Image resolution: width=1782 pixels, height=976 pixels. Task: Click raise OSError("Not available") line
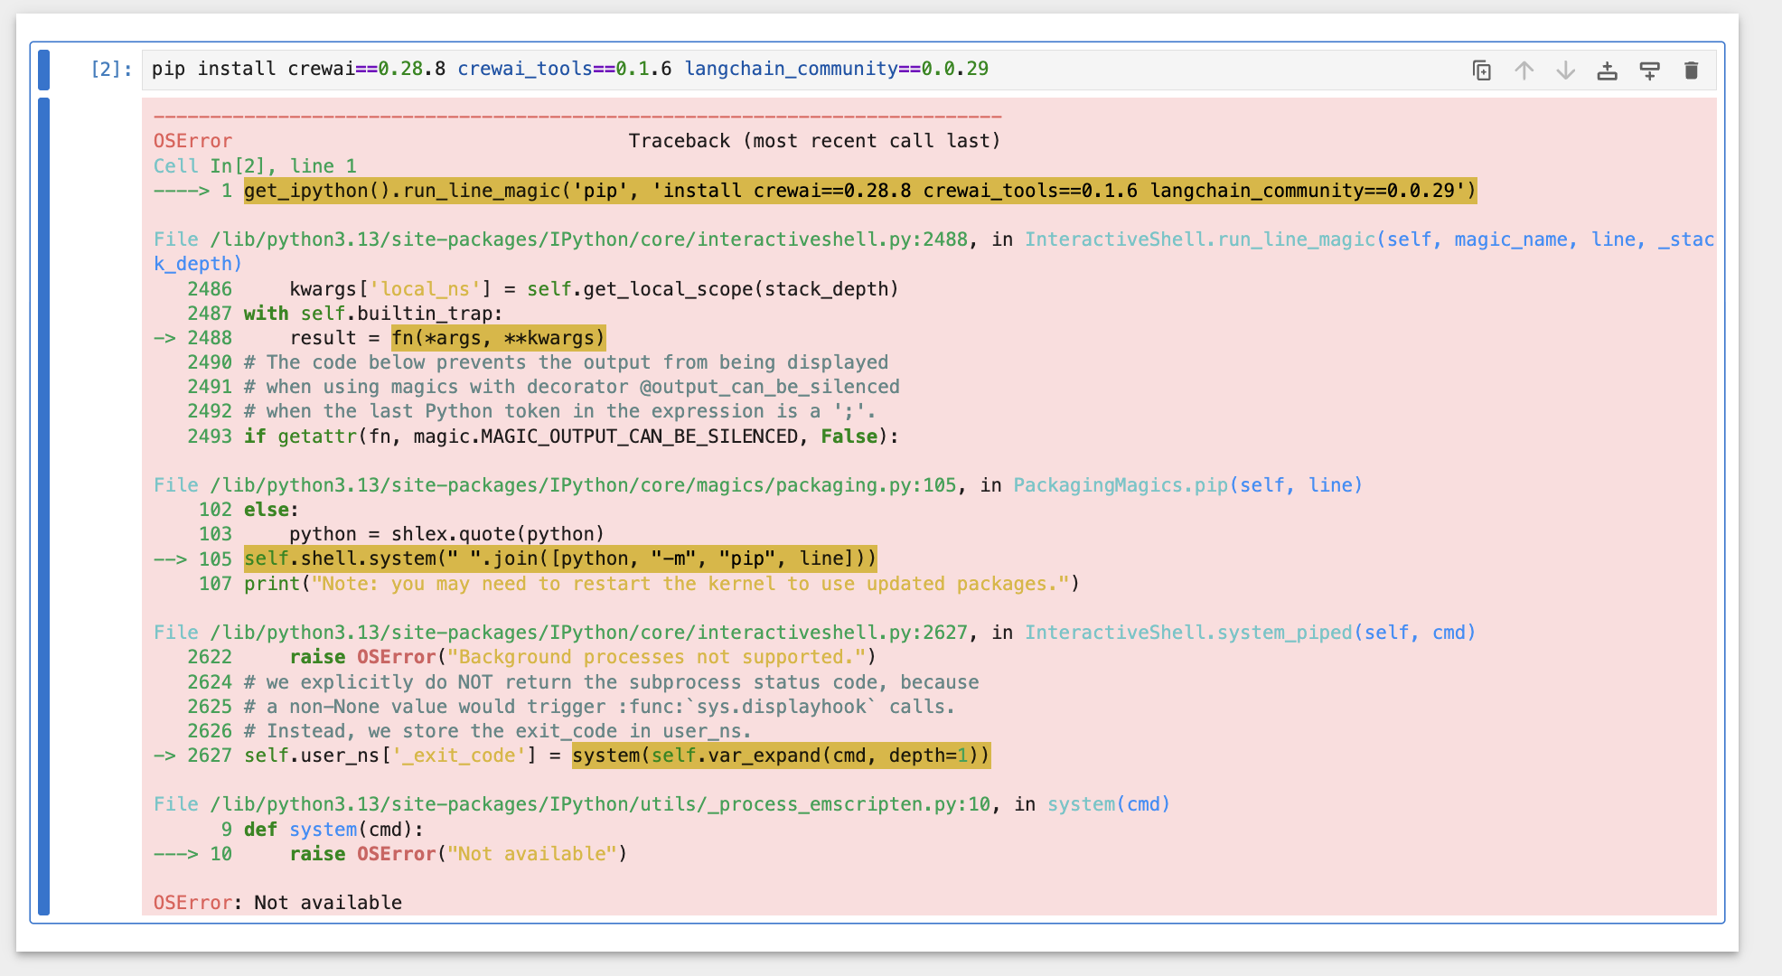(x=458, y=854)
